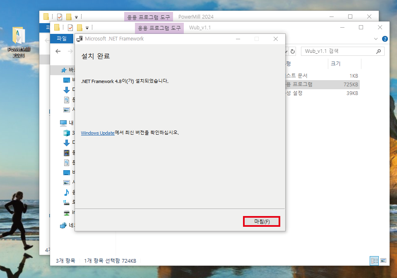Image resolution: width=397 pixels, height=278 pixels.
Task: Select network icon in navigation pane
Action: point(63,225)
